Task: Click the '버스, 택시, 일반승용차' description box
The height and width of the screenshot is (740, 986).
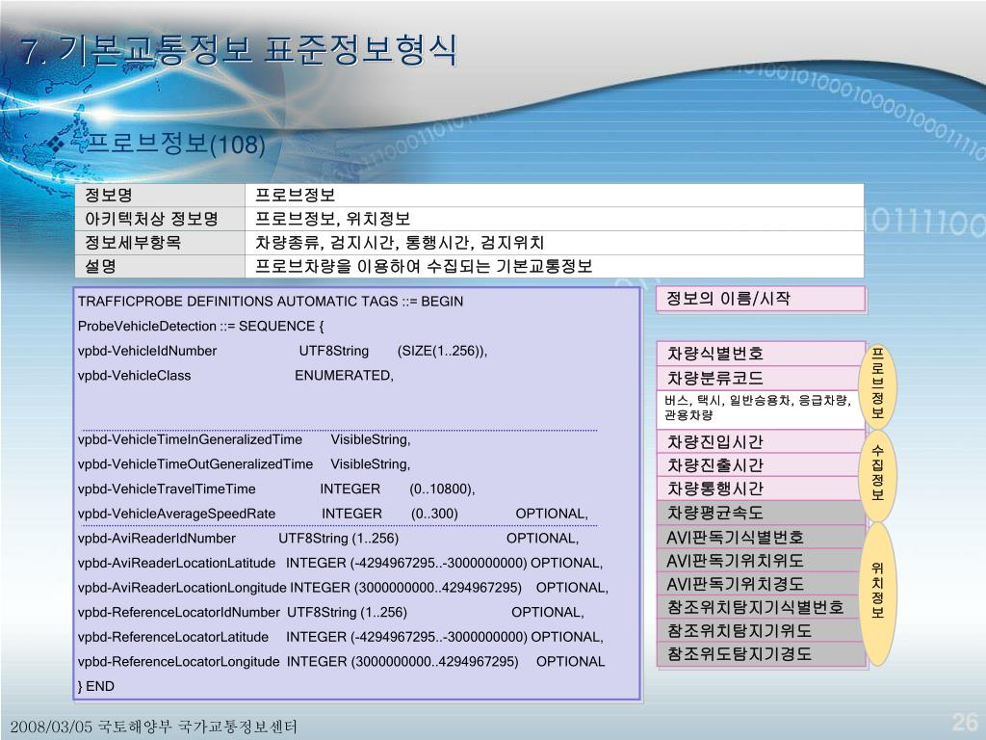Action: point(761,409)
